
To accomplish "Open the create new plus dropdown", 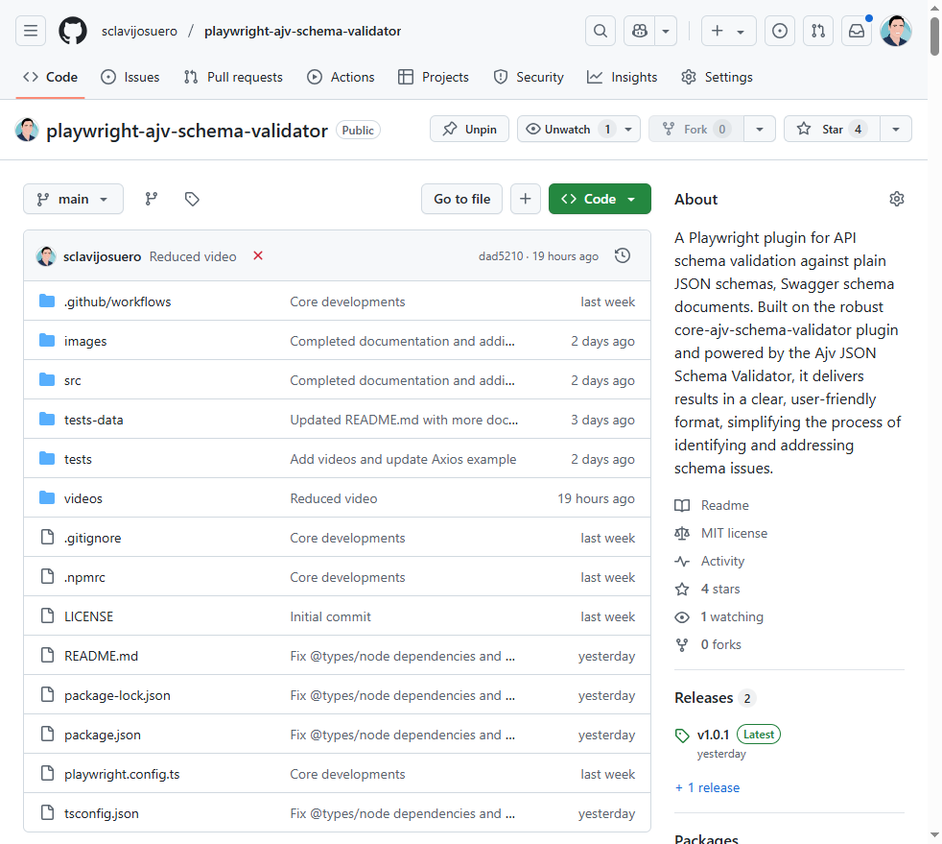I will 729,31.
